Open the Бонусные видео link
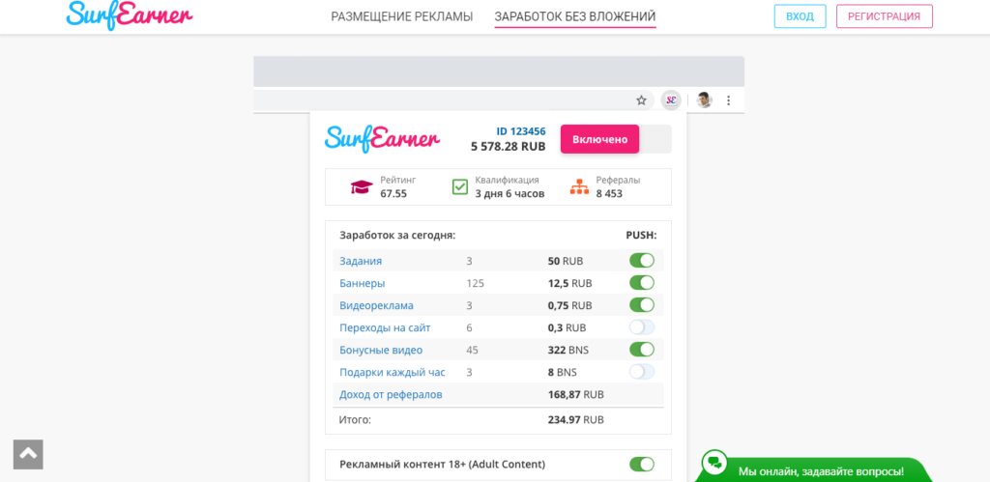Screen dimensions: 990x482 click(x=381, y=350)
